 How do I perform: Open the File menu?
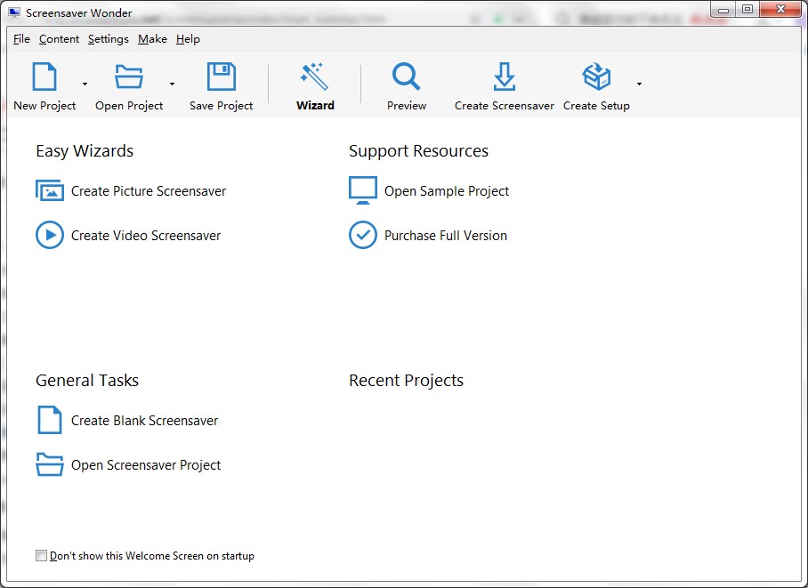(x=21, y=39)
